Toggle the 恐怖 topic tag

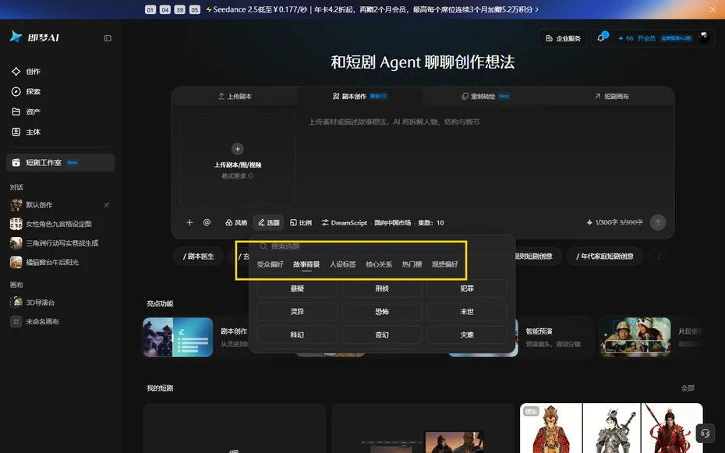(x=382, y=312)
